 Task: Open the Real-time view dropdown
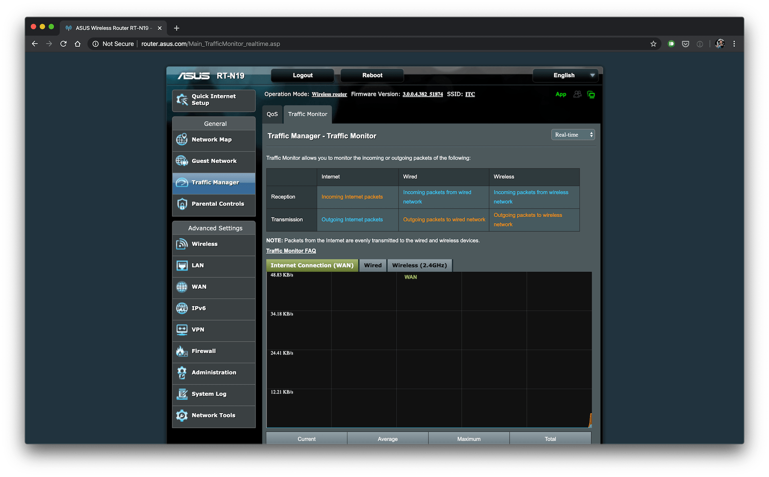point(571,134)
